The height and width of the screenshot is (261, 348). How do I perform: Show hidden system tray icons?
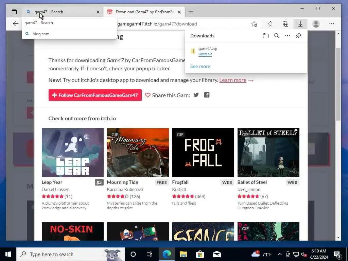pyautogui.click(x=280, y=254)
